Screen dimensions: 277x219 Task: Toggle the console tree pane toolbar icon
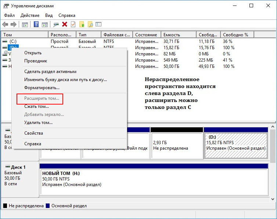[x=25, y=25]
